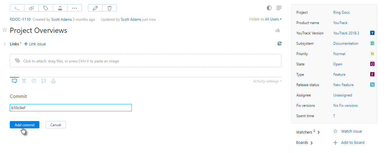Give a thumbs up vote to the issue

(x=278, y=30)
